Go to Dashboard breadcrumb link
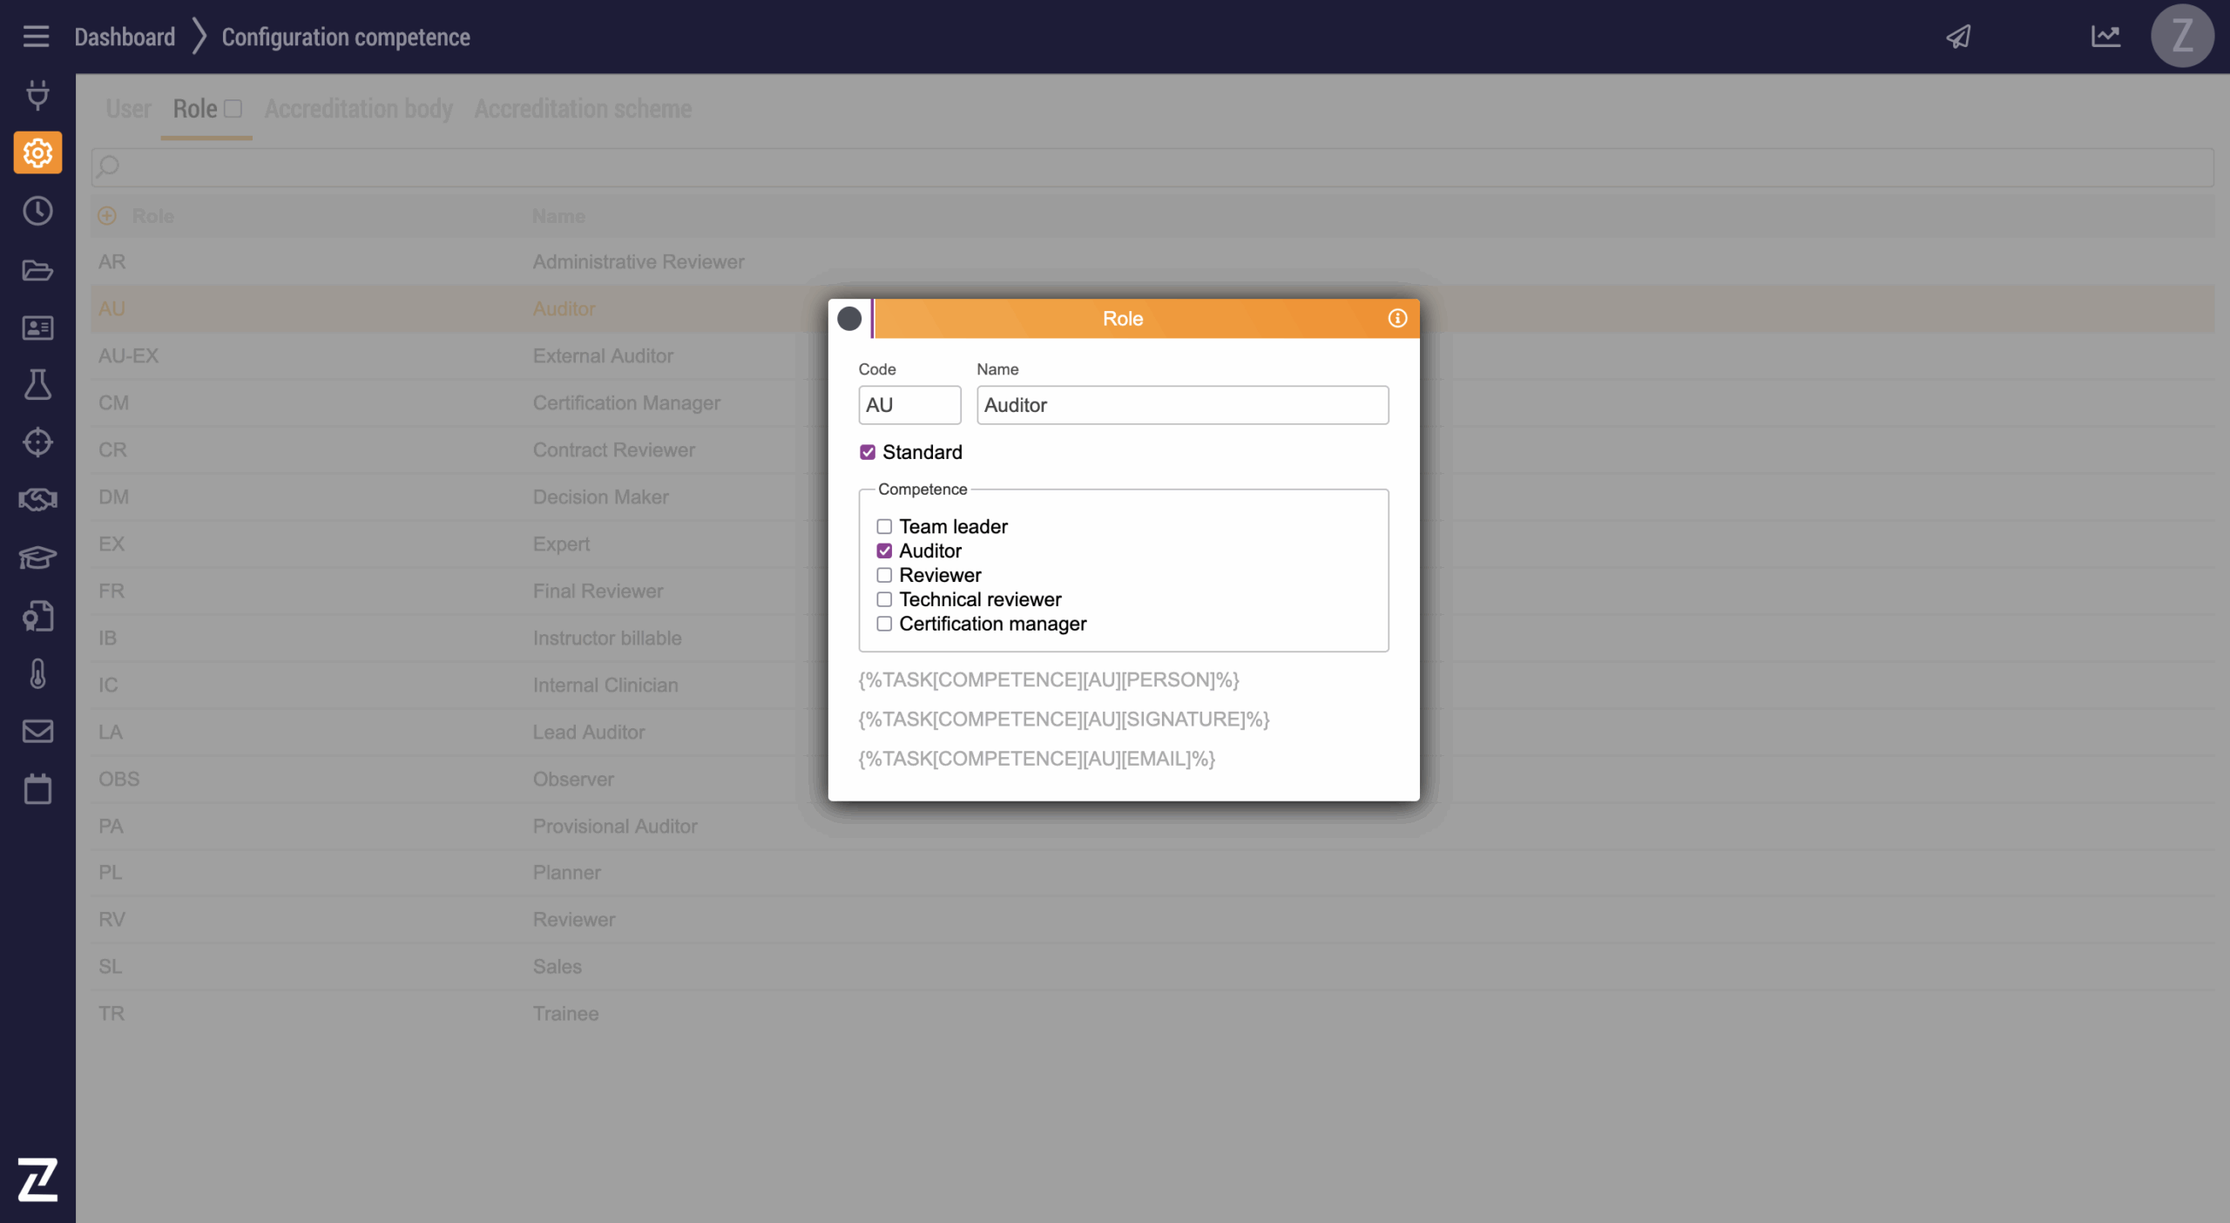2230x1223 pixels. tap(125, 37)
